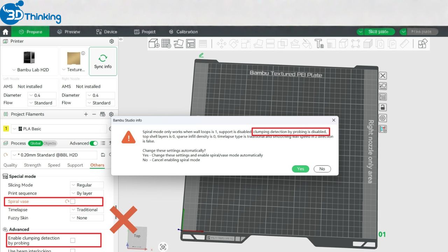Open the Textured plate type dropdown
This screenshot has height=252, width=448.
73,70
